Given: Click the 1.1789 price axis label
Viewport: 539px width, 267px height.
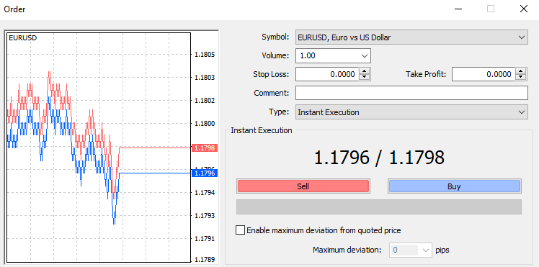Looking at the screenshot, I should point(205,259).
